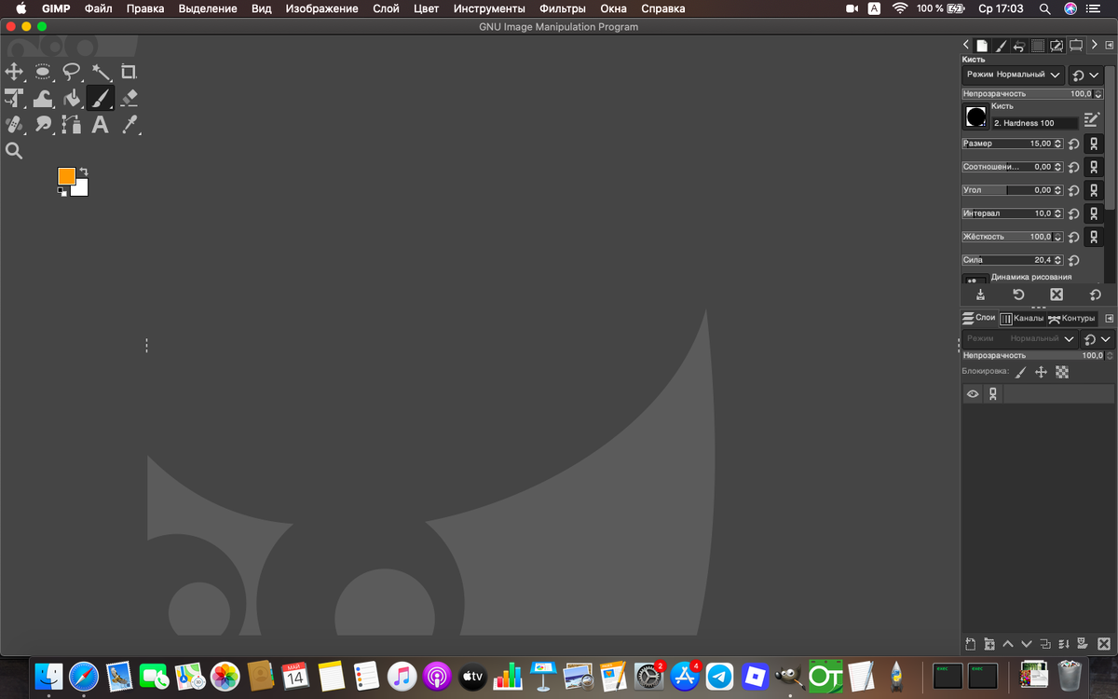Screen dimensions: 1118x699
Task: Choose the Smudge tool
Action: tap(43, 124)
